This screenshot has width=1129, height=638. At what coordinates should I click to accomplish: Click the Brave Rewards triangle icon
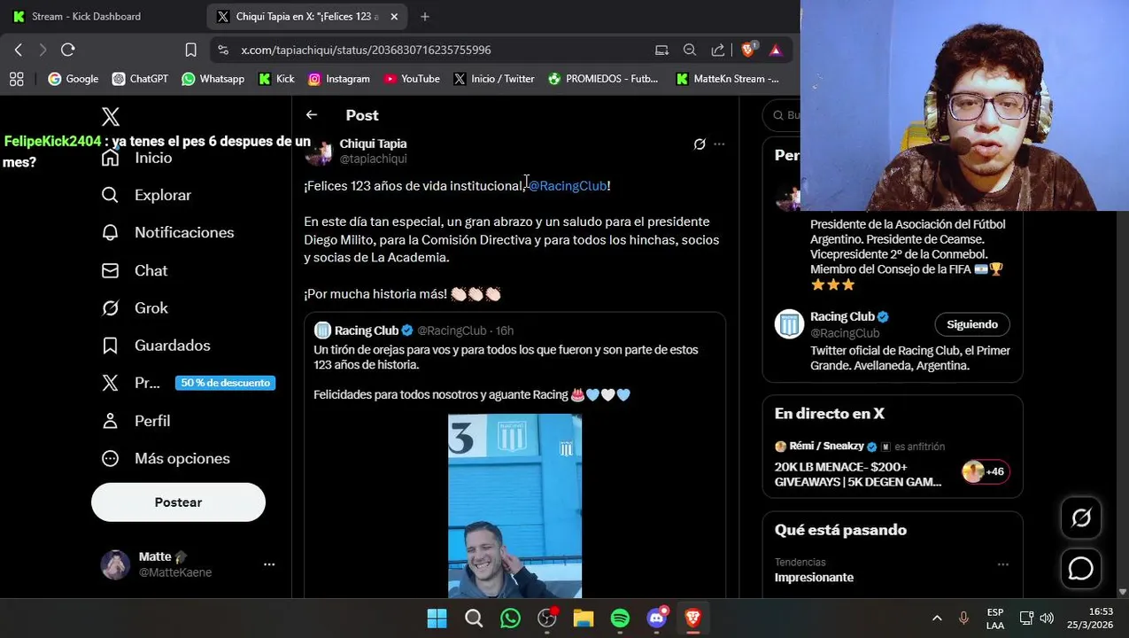pyautogui.click(x=776, y=51)
